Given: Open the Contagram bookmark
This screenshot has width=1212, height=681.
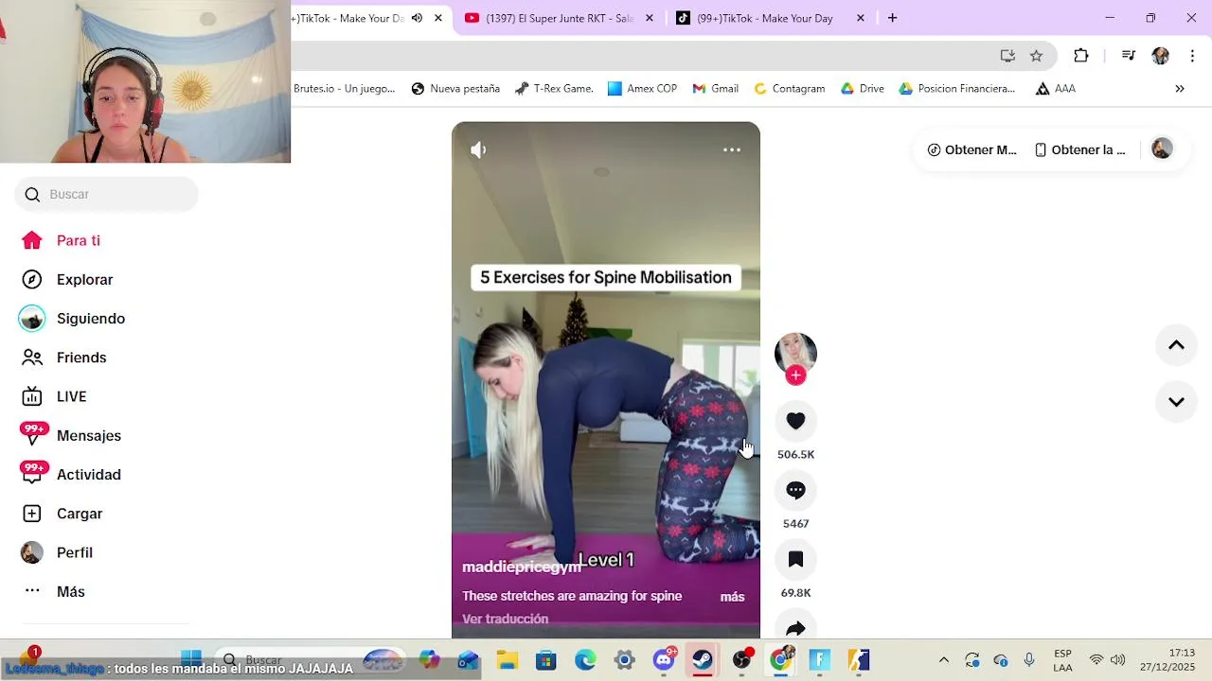Looking at the screenshot, I should click(789, 89).
